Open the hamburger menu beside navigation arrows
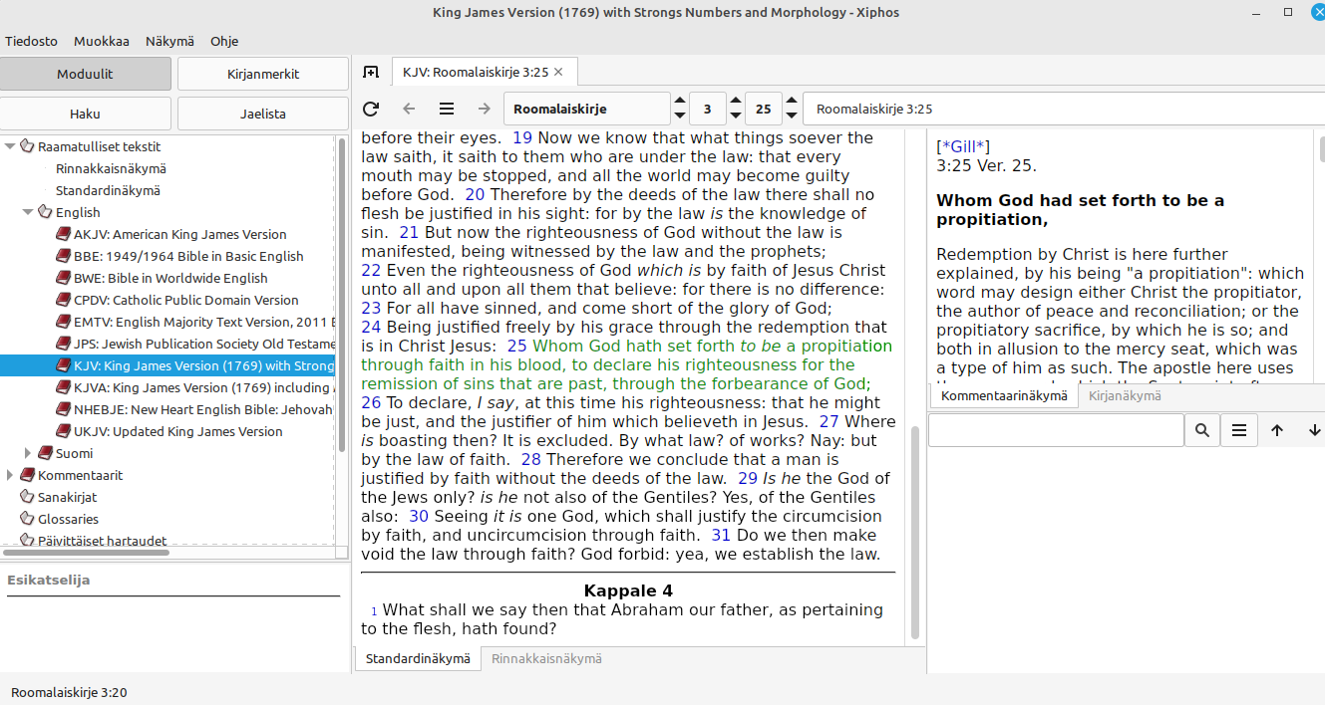The image size is (1325, 705). click(x=447, y=109)
